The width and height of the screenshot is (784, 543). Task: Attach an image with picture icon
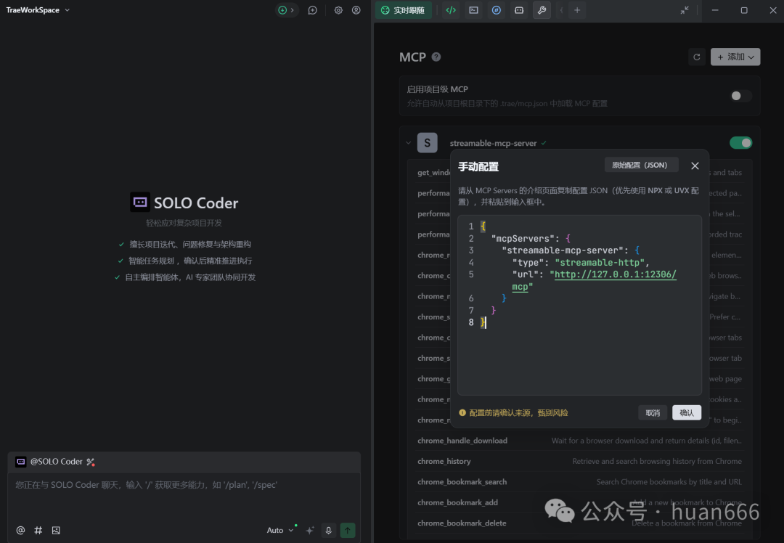tap(56, 530)
